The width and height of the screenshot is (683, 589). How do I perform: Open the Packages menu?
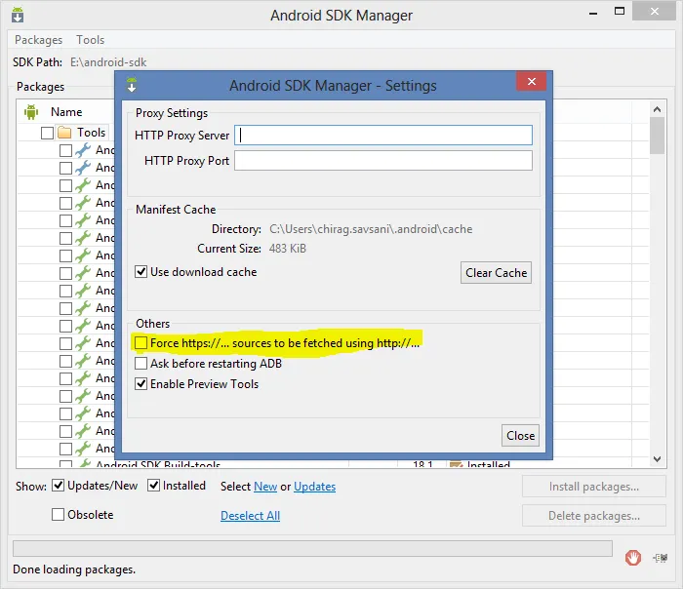pyautogui.click(x=38, y=40)
